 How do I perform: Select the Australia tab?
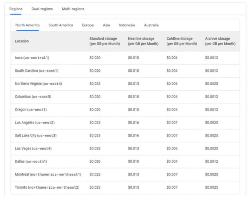coord(151,25)
